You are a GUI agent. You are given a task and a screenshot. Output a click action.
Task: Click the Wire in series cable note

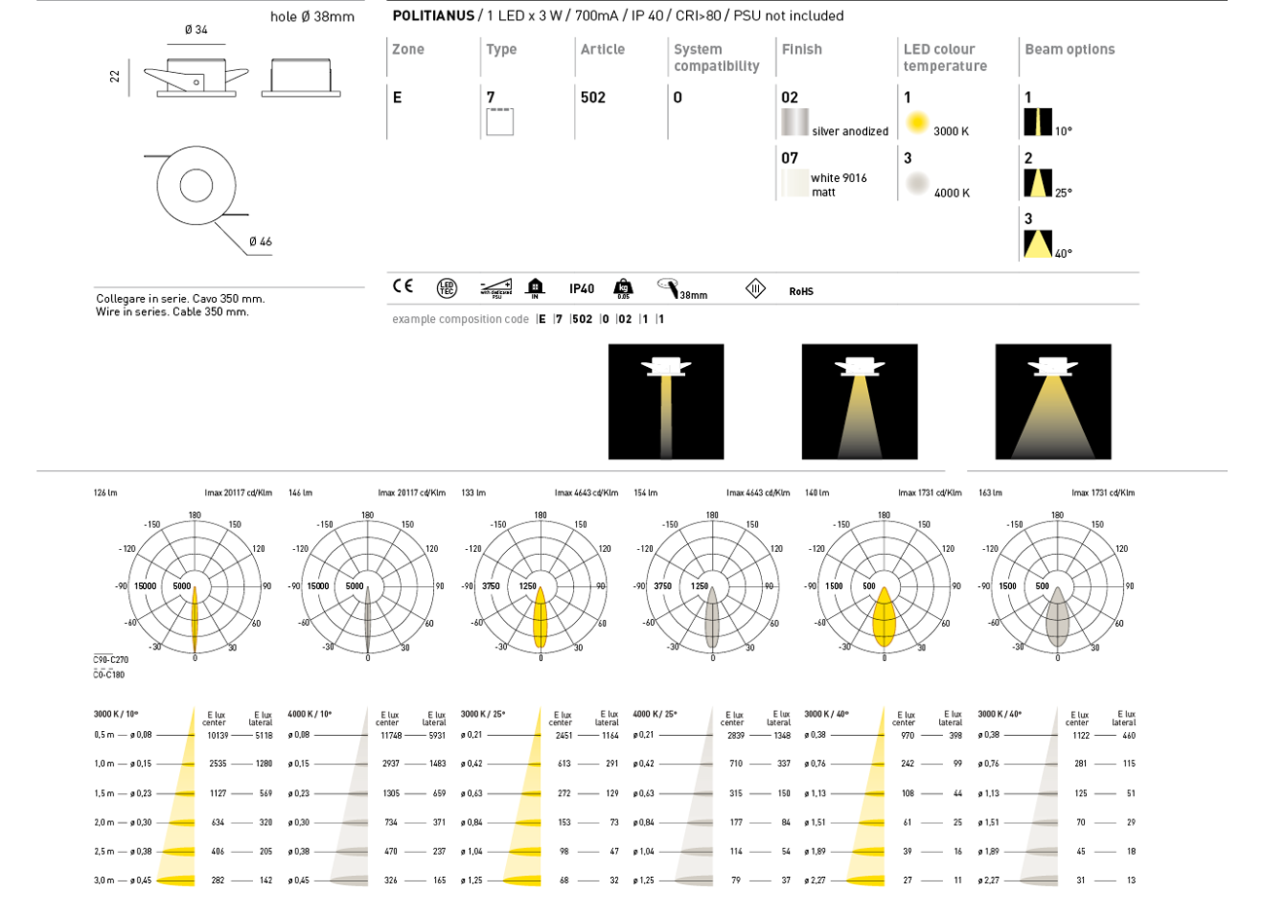172,312
